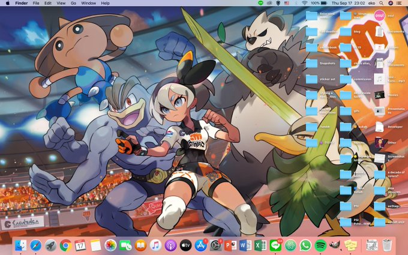Open the eko user switching menu
This screenshot has height=255, width=408.
click(x=371, y=3)
